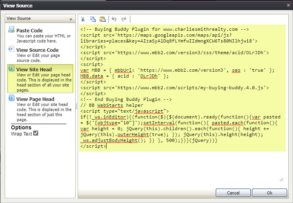Screen dimensions: 293x203
Task: Click the 'Options' heading text
Action: coord(21,127)
